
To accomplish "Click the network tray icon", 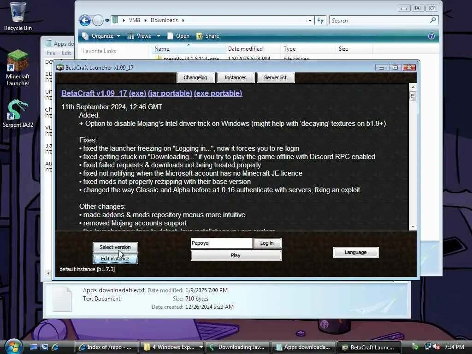I will [x=427, y=347].
